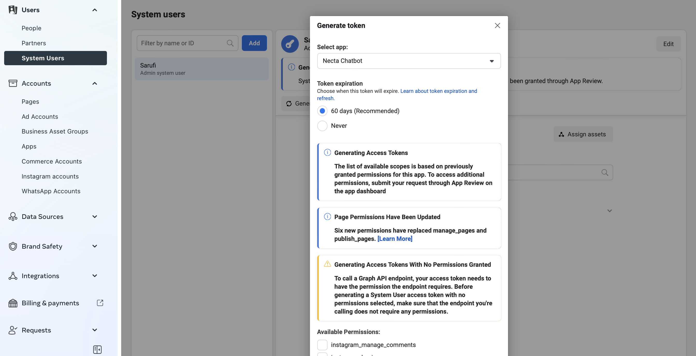Image resolution: width=696 pixels, height=356 pixels.
Task: Click the Data Sources icon in sidebar
Action: click(x=13, y=217)
